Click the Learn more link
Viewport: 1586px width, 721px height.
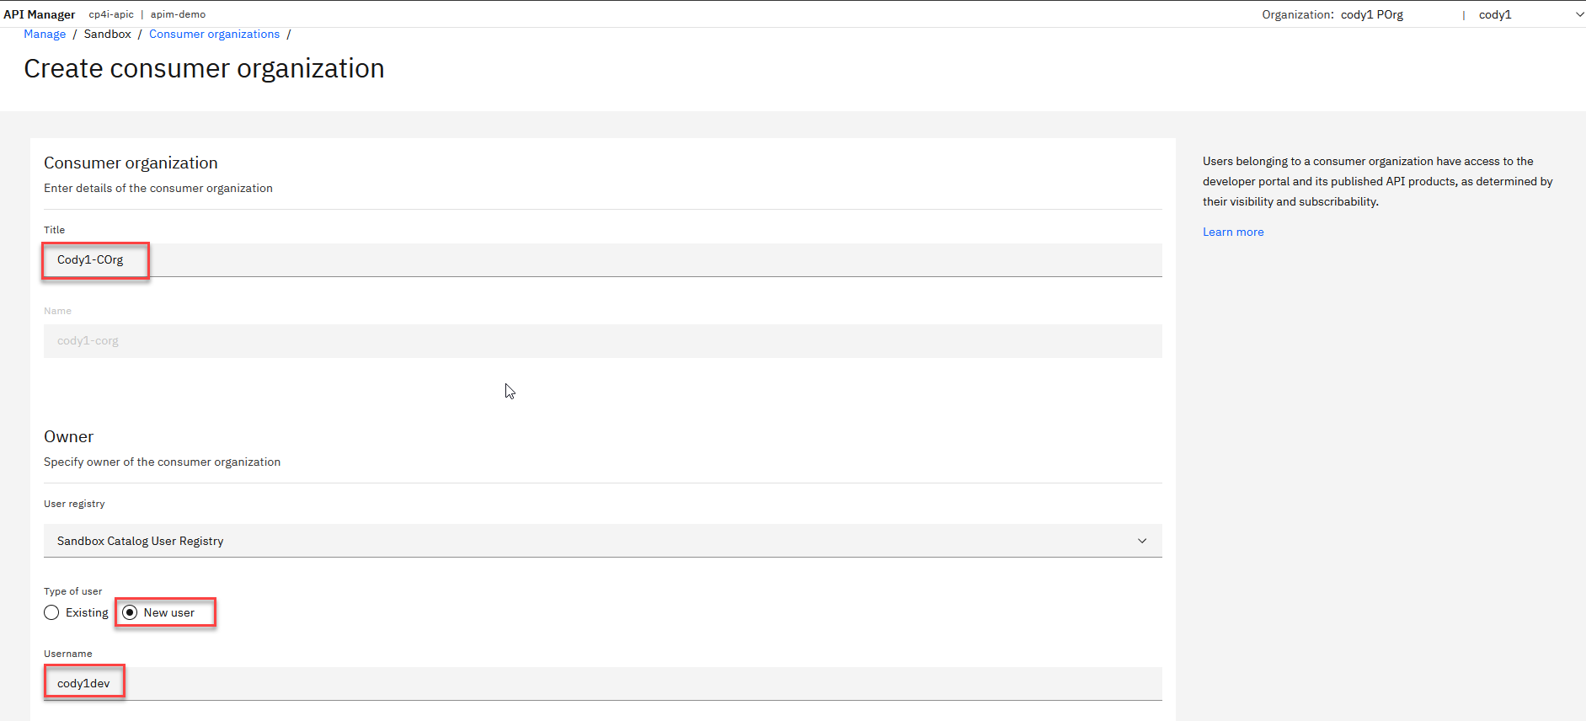(x=1232, y=232)
